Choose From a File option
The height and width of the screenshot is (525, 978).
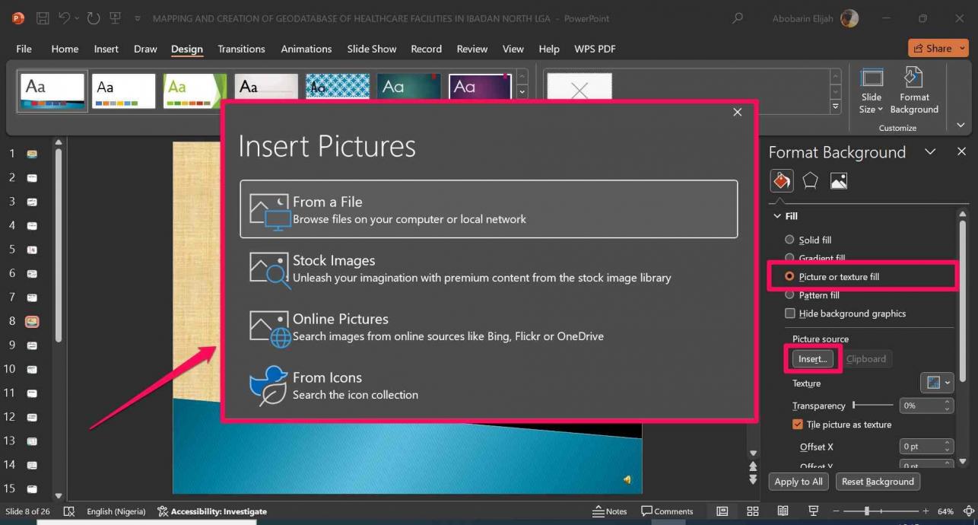488,209
